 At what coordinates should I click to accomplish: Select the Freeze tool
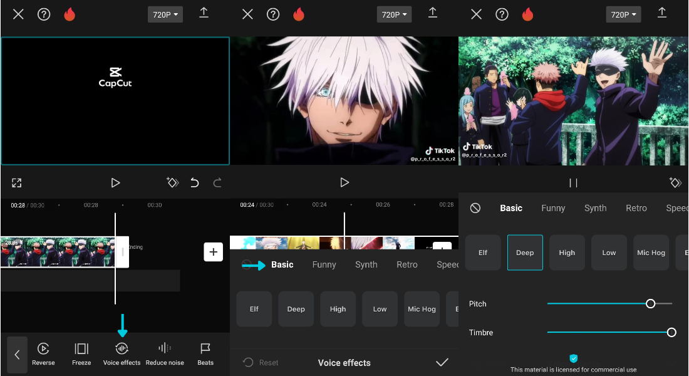(81, 354)
